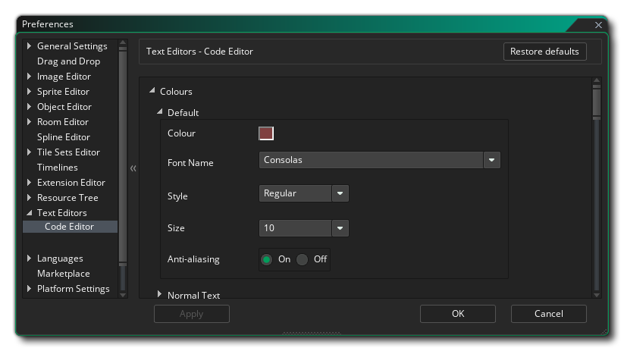Collapse the Default subsection
The height and width of the screenshot is (351, 624).
(160, 112)
